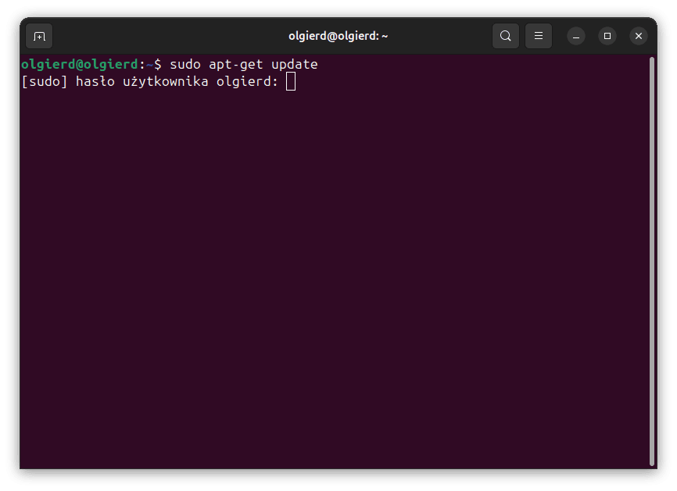Maximize the terminal window
The width and height of the screenshot is (677, 491).
pyautogui.click(x=607, y=36)
